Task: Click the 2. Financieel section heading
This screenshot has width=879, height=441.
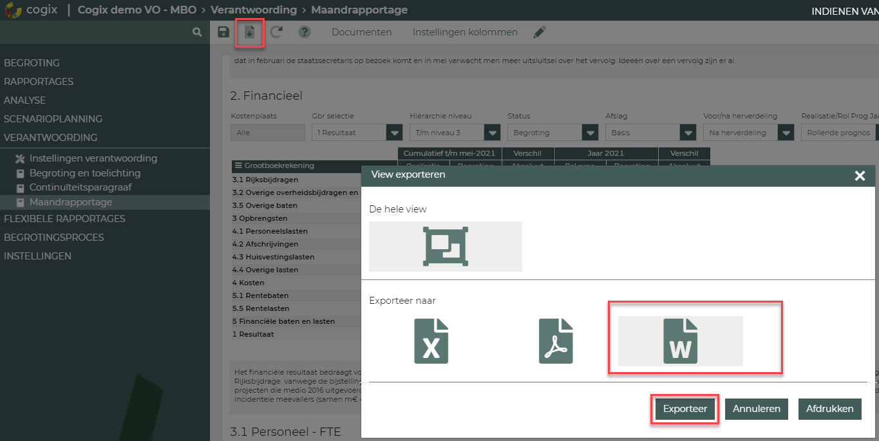Action: click(266, 96)
